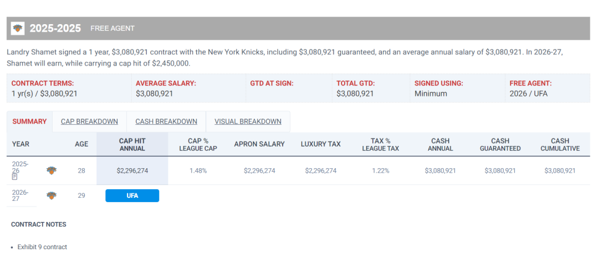Click the Cash Guaranteed column header
Screen dimensions: 594x264
point(500,144)
